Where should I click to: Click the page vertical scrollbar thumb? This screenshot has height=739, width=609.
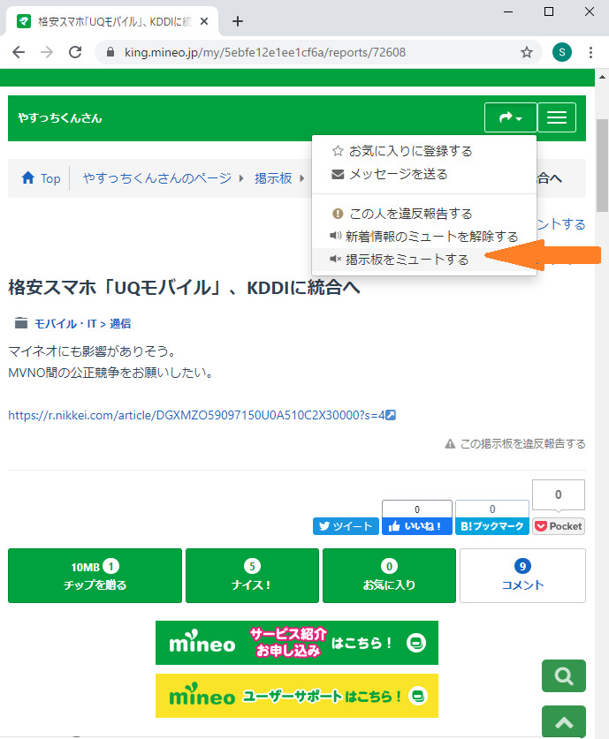tap(602, 165)
